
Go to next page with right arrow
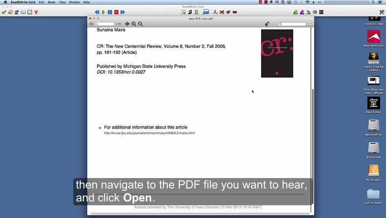(127, 24)
